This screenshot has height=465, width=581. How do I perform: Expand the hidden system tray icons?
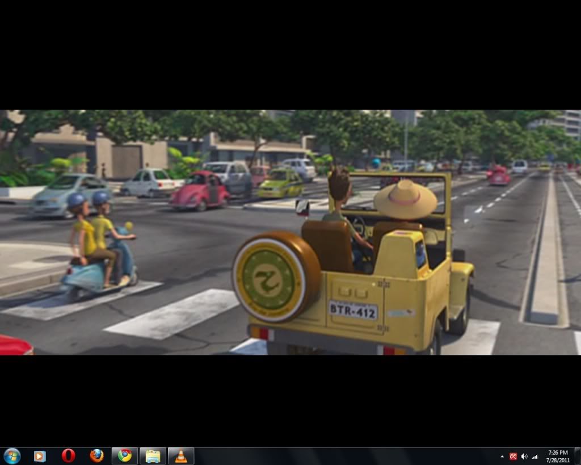502,456
